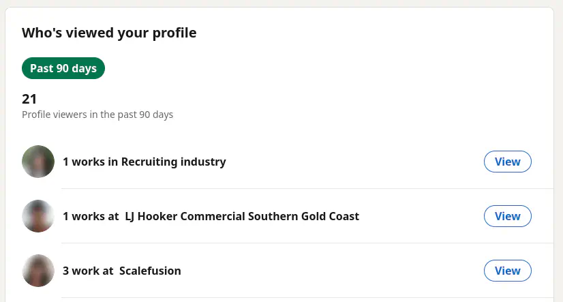View the Scalefusion profile viewers
The height and width of the screenshot is (302, 563).
tap(507, 271)
